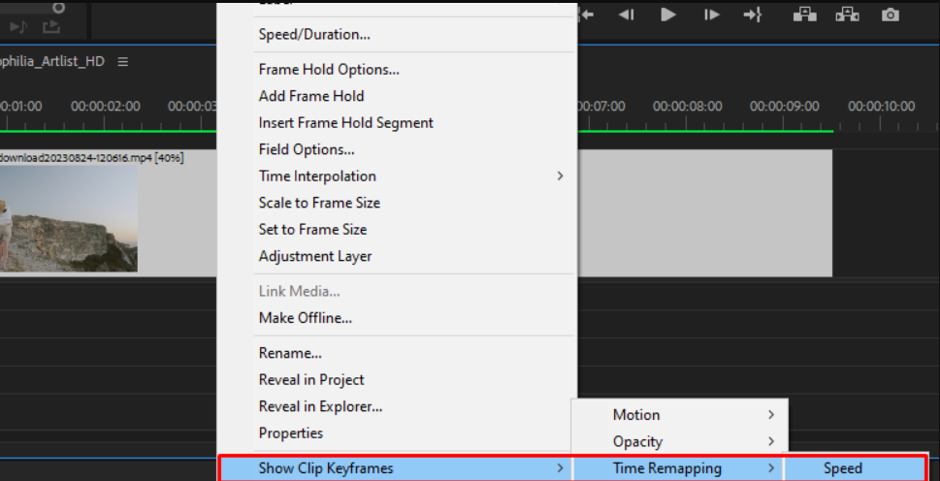Image resolution: width=940 pixels, height=481 pixels.
Task: Click the Philia_Artlist_HD sequence tab
Action: (52, 62)
